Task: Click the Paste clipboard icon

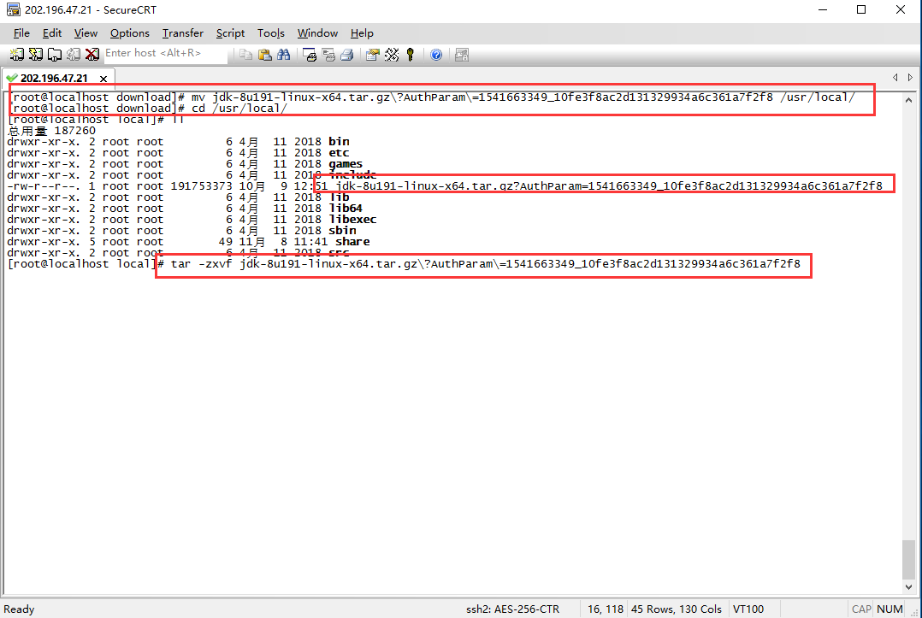Action: pos(264,55)
